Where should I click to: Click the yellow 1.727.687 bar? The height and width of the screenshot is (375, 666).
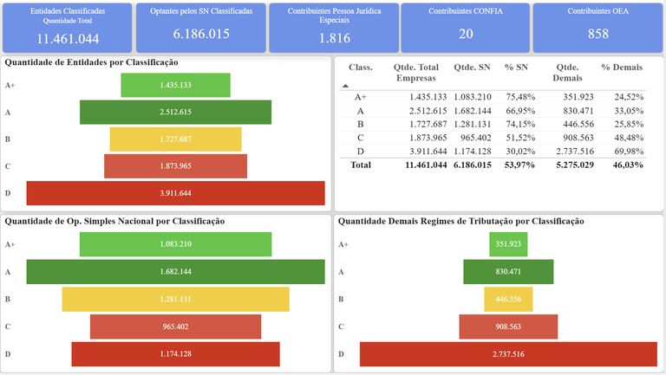175,139
